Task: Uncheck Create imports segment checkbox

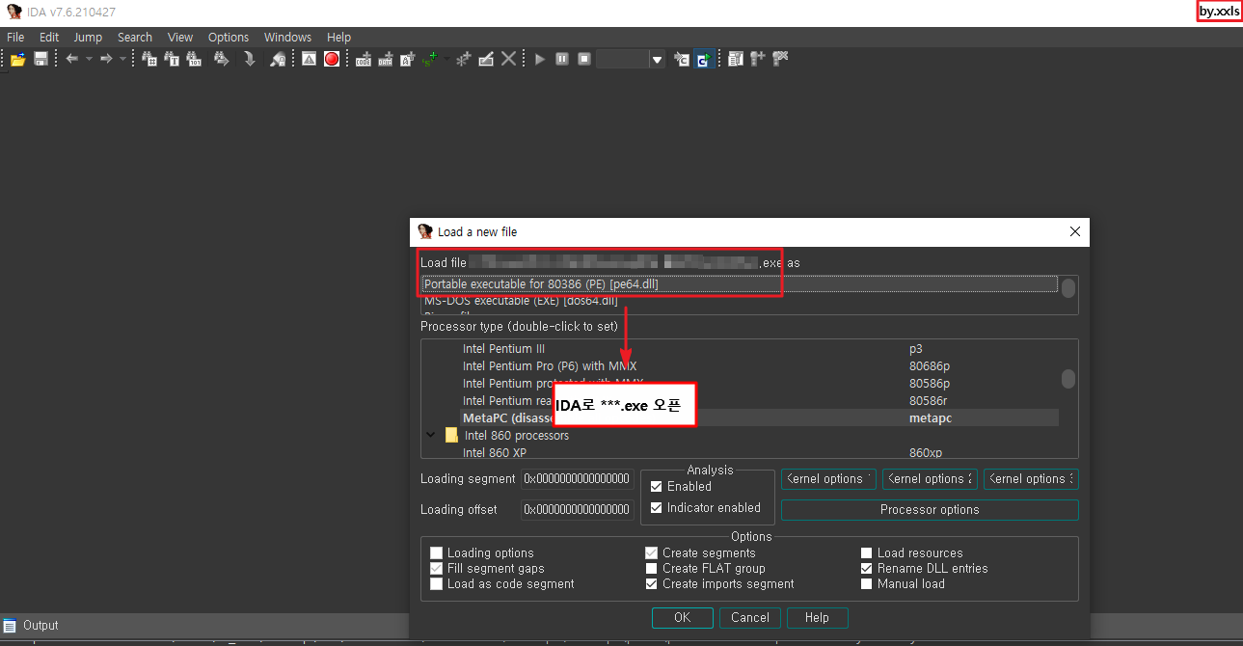Action: tap(652, 584)
